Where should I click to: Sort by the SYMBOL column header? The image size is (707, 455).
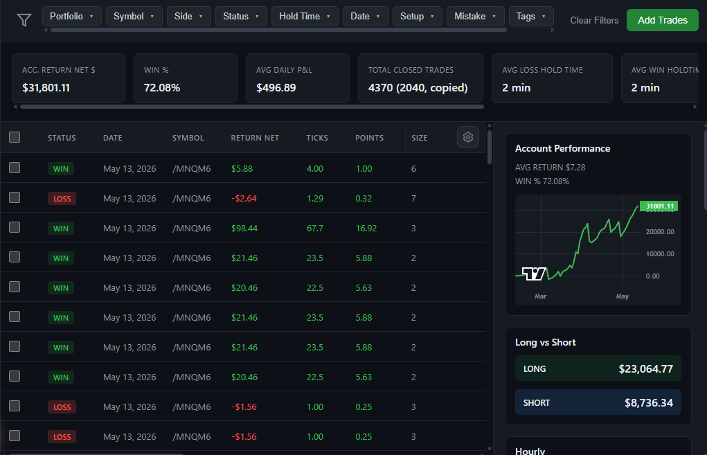[x=188, y=138]
